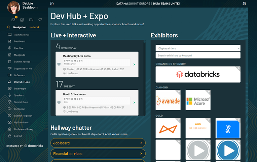The width and height of the screenshot is (257, 162).
Task: Click the search magnifier icon in sidebar
Action: point(9,27)
